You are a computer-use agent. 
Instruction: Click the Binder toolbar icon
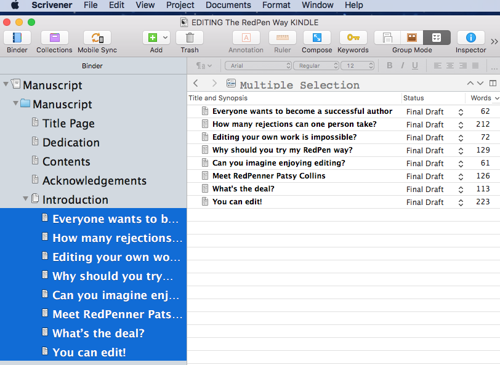tap(17, 38)
